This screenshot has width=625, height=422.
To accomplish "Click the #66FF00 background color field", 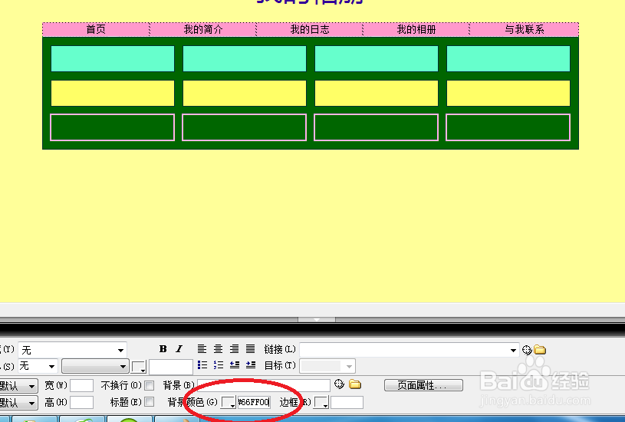I will tap(254, 402).
